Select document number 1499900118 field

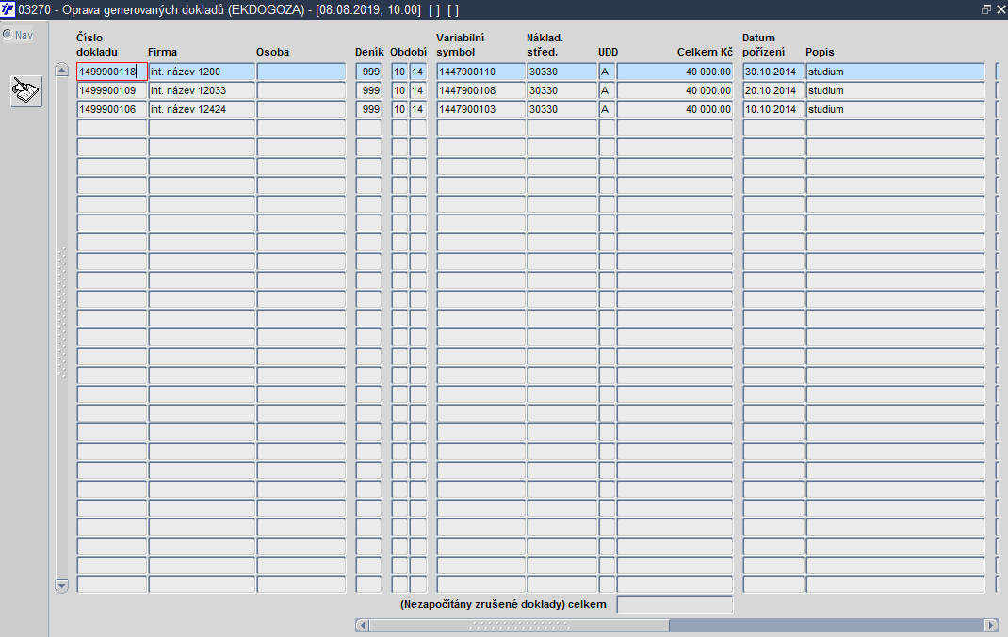click(112, 72)
